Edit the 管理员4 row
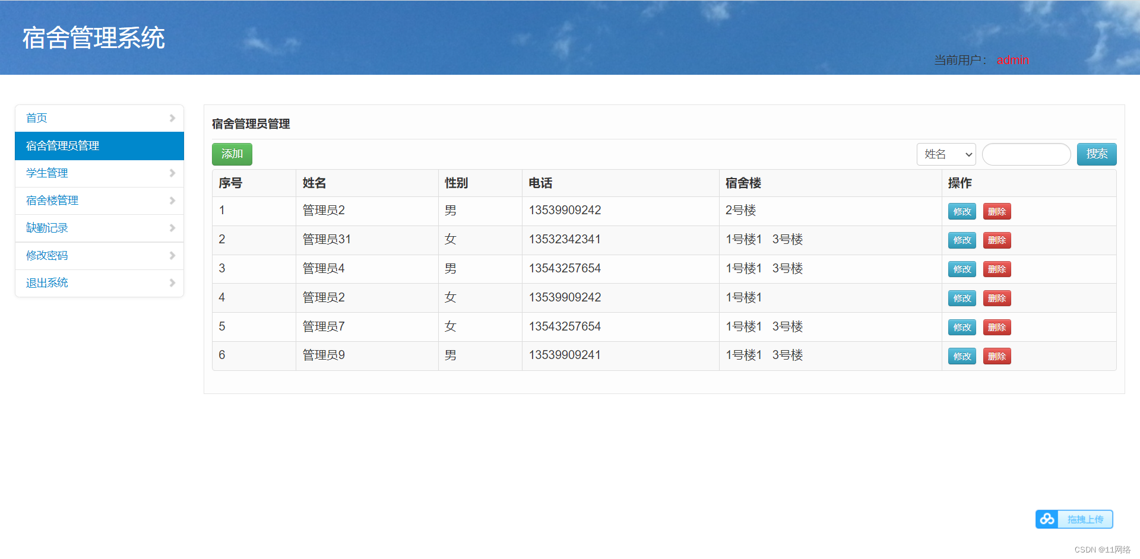 (x=962, y=269)
